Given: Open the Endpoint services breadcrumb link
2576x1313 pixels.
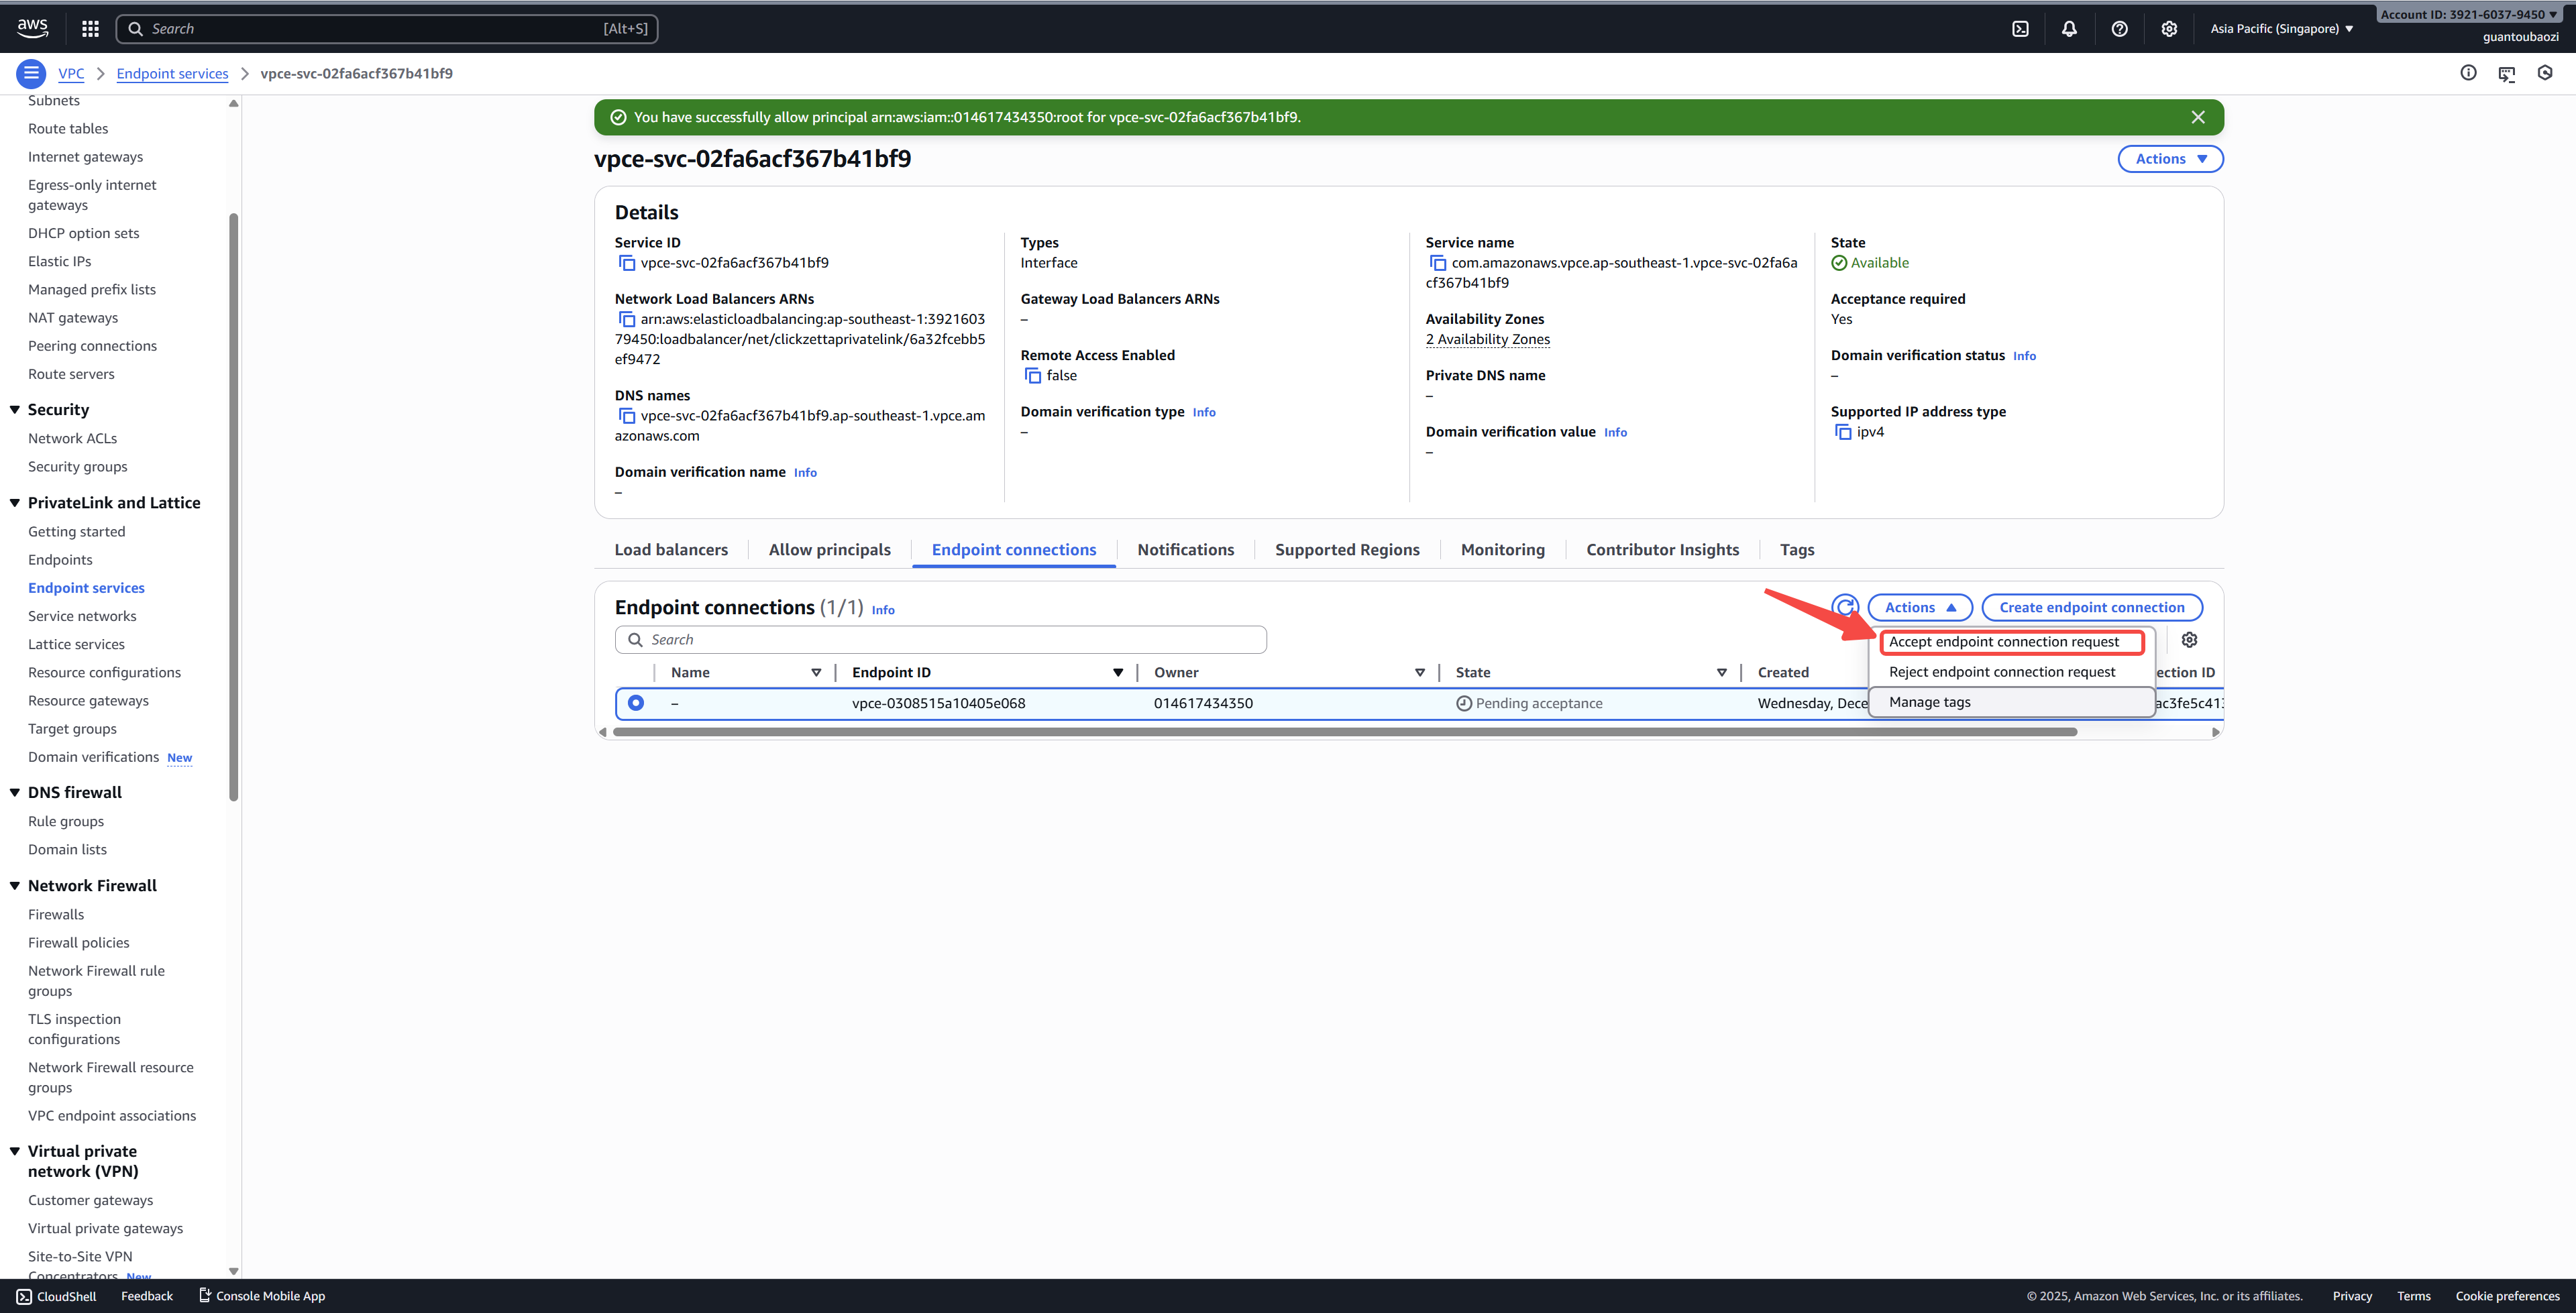Looking at the screenshot, I should pos(172,74).
